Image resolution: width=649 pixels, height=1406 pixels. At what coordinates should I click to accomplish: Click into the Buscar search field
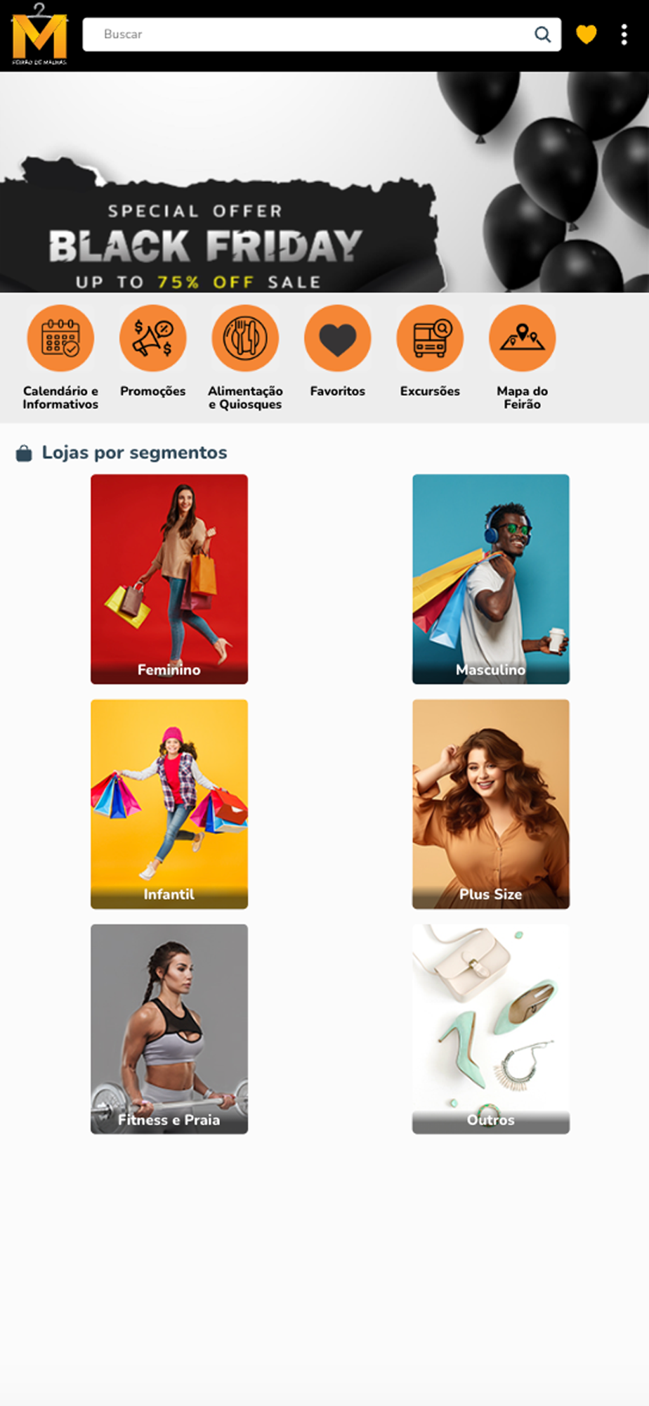[322, 34]
